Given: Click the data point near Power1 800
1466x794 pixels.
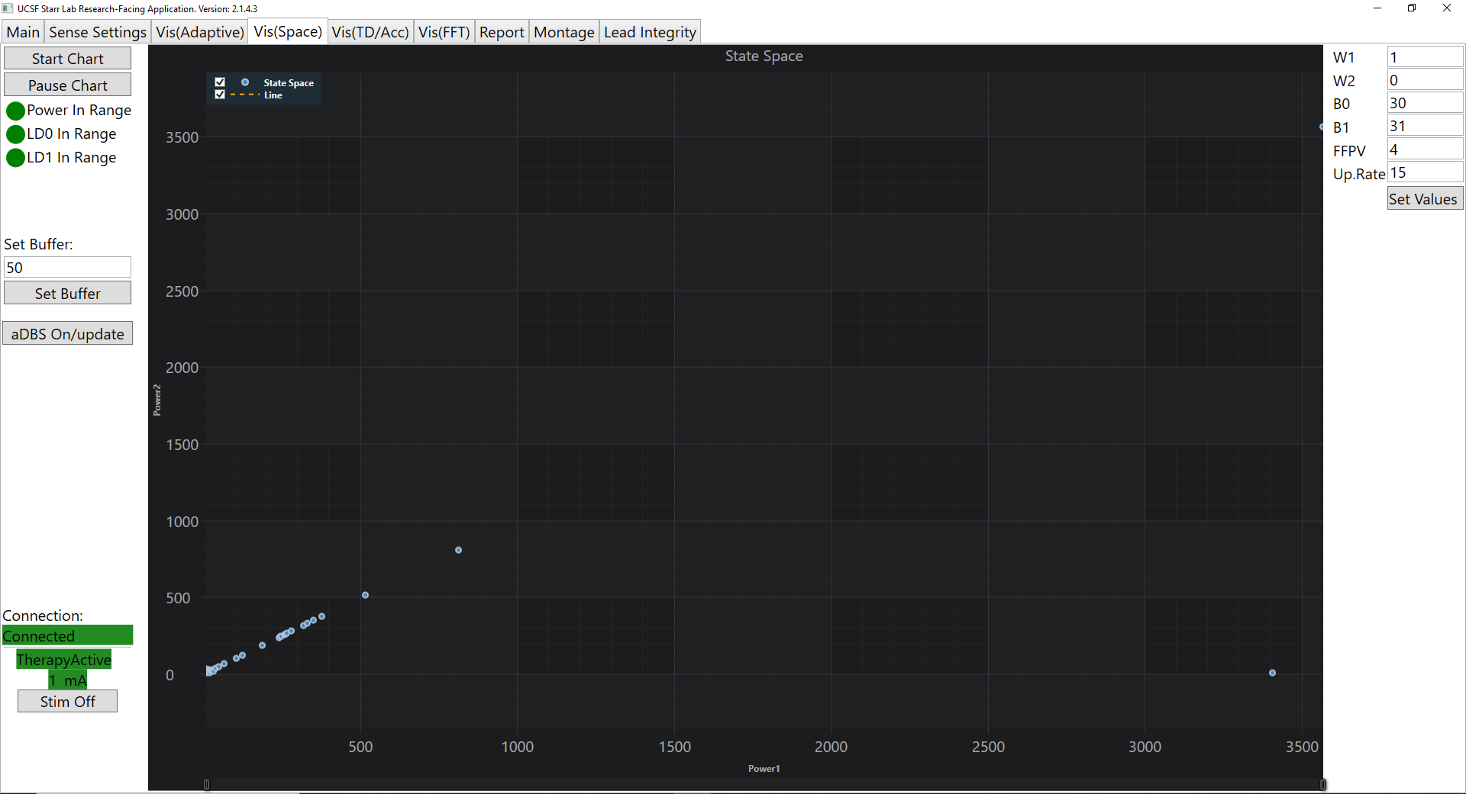Looking at the screenshot, I should pyautogui.click(x=458, y=550).
